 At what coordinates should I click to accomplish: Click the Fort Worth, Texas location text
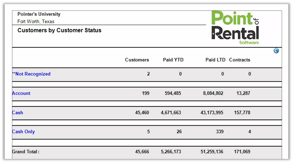tap(36, 21)
